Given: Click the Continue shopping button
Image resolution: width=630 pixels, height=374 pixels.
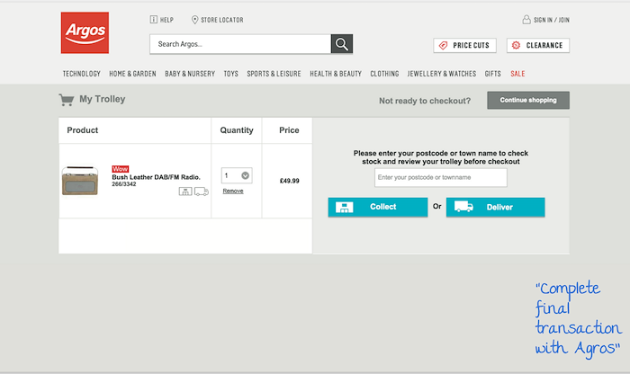Looking at the screenshot, I should tap(528, 100).
